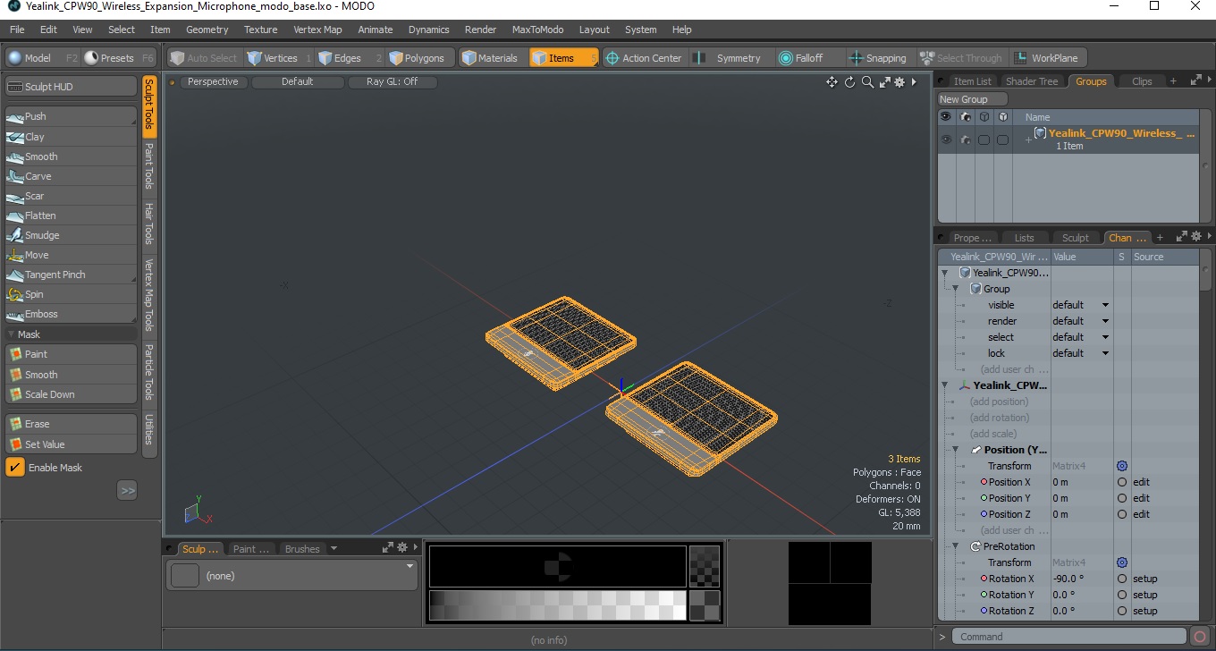Switch to the Shader Tree tab
Viewport: 1216px width, 651px height.
click(x=1032, y=81)
